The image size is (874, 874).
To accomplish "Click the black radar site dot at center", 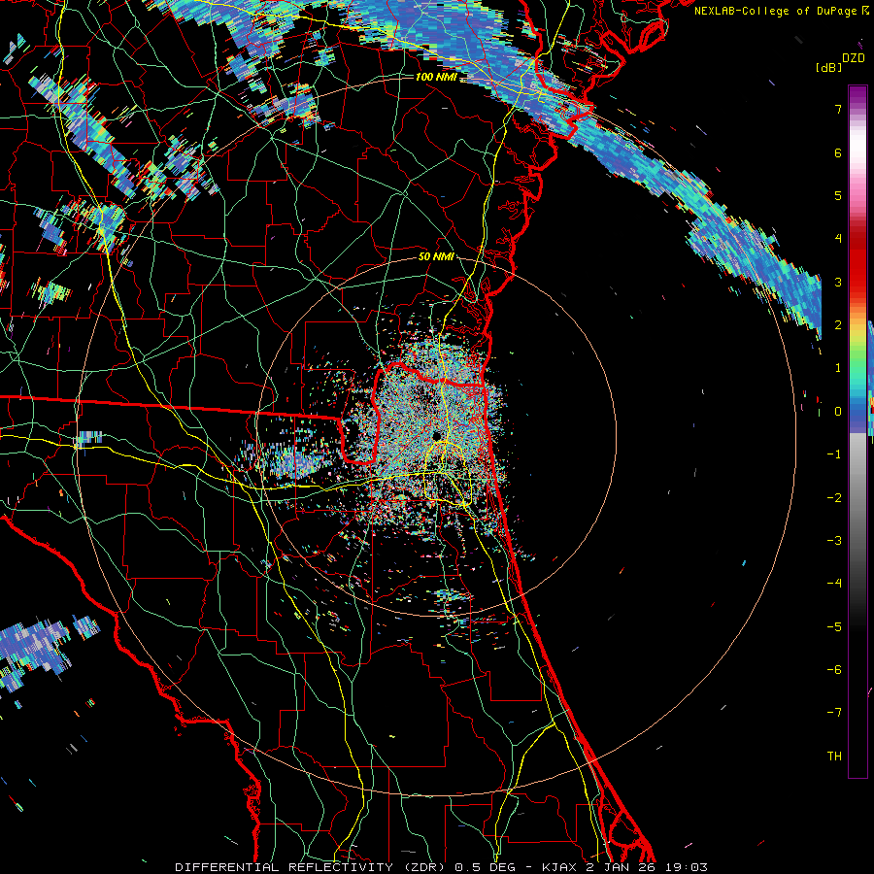I will point(436,435).
